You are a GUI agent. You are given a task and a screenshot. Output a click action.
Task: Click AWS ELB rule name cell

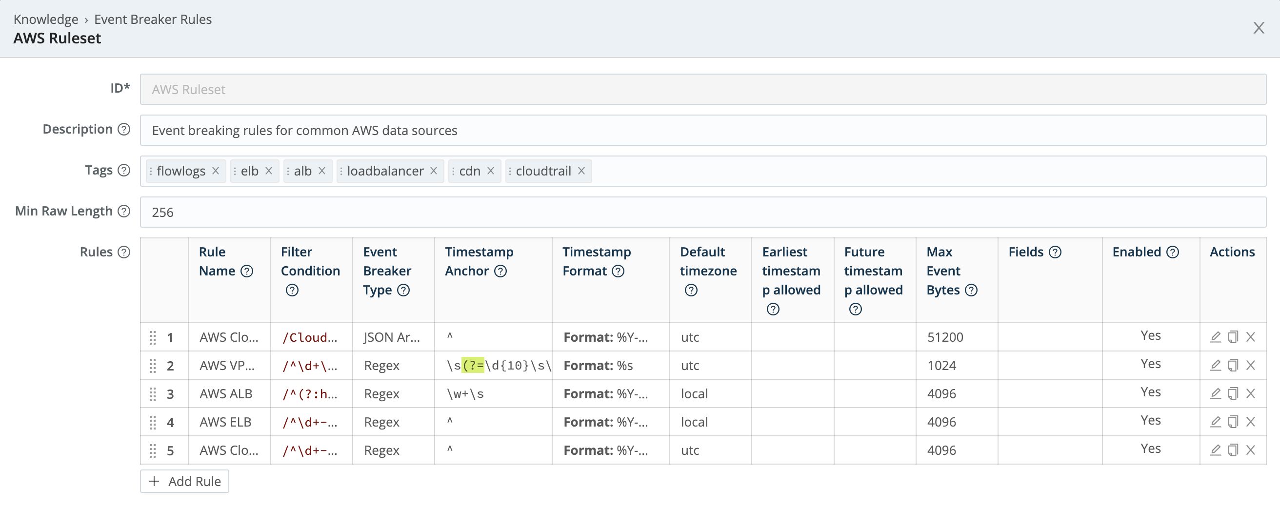(230, 422)
